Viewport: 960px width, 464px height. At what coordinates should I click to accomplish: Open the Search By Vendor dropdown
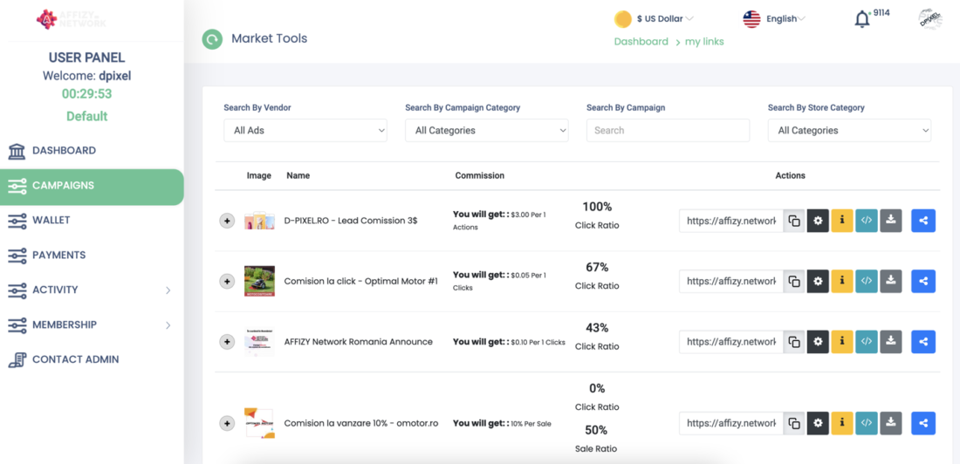pos(305,130)
